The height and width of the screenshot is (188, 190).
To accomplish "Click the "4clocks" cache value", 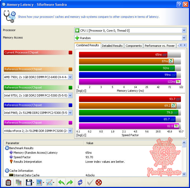I will tap(90, 175).
